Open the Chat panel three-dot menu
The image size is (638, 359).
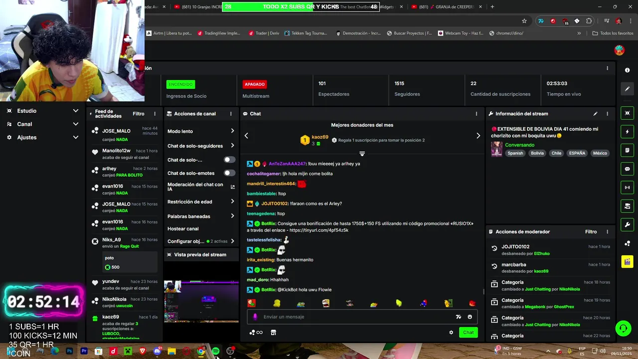pos(476,114)
